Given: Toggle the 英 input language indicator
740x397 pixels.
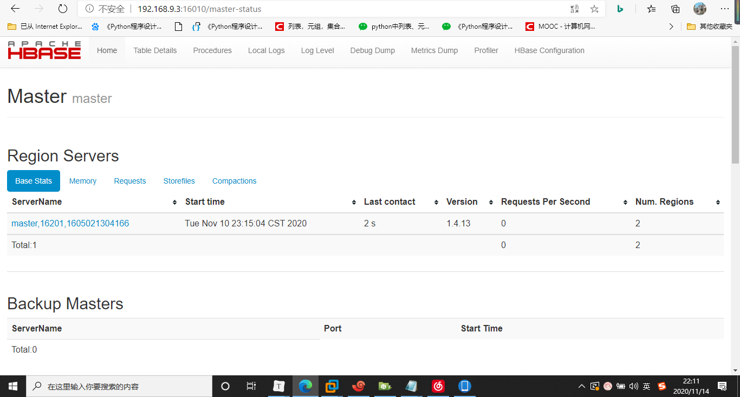Looking at the screenshot, I should tap(647, 386).
